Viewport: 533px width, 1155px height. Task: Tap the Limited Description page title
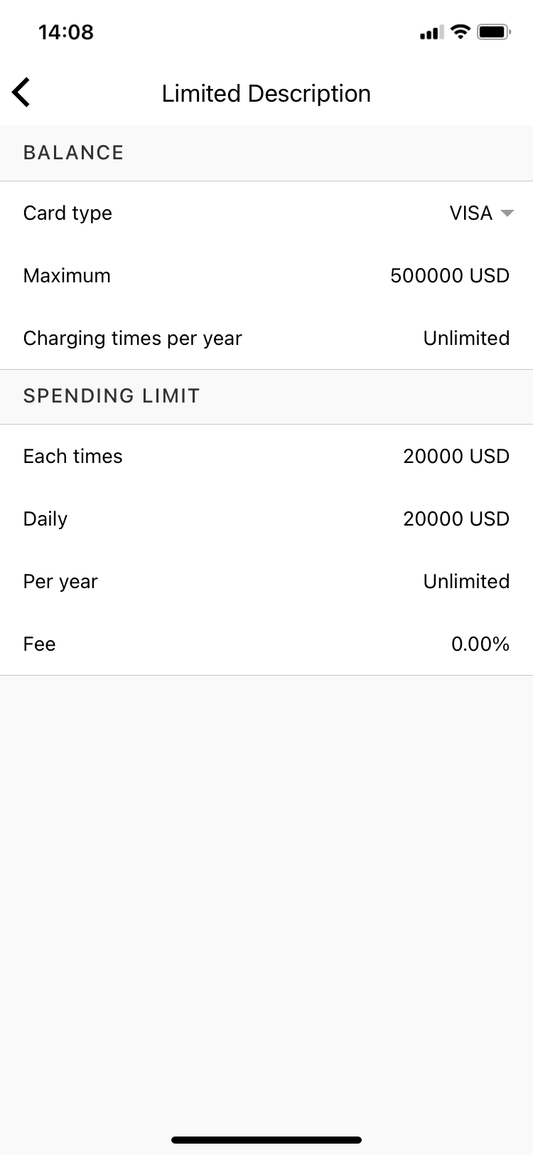tap(266, 93)
